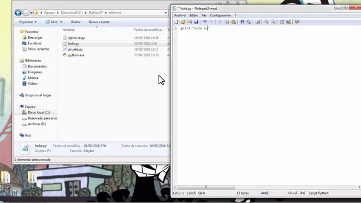
Task: Expand the arrow next to Abrir
Action: [61, 22]
